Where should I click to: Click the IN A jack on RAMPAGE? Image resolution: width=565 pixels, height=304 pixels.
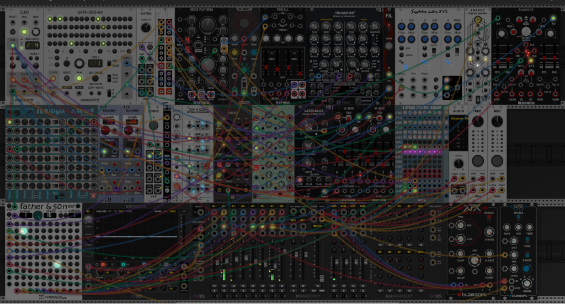tap(499, 19)
